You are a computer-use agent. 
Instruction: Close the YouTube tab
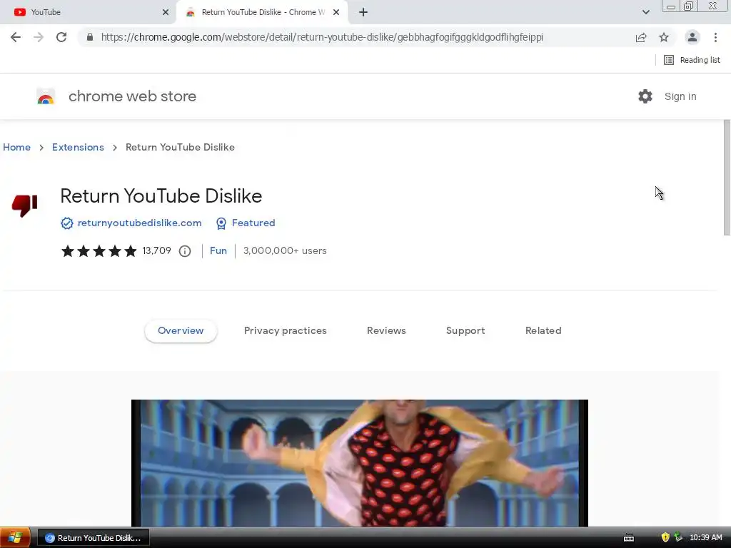click(x=166, y=12)
